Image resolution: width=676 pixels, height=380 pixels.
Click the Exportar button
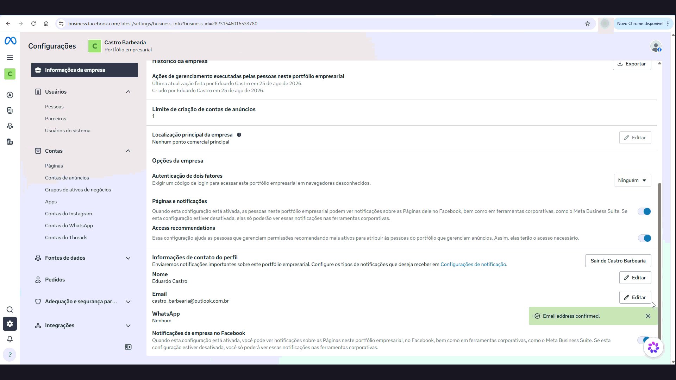click(632, 64)
